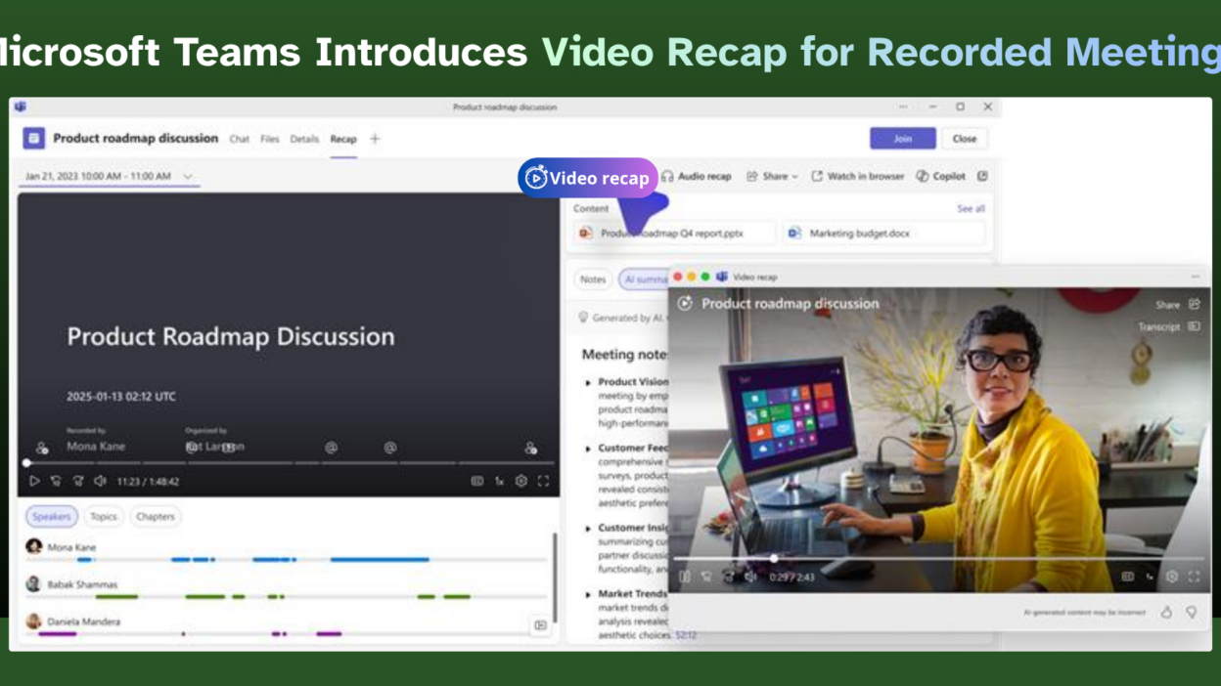
Task: Open Copilot from the recap toolbar
Action: (x=941, y=176)
